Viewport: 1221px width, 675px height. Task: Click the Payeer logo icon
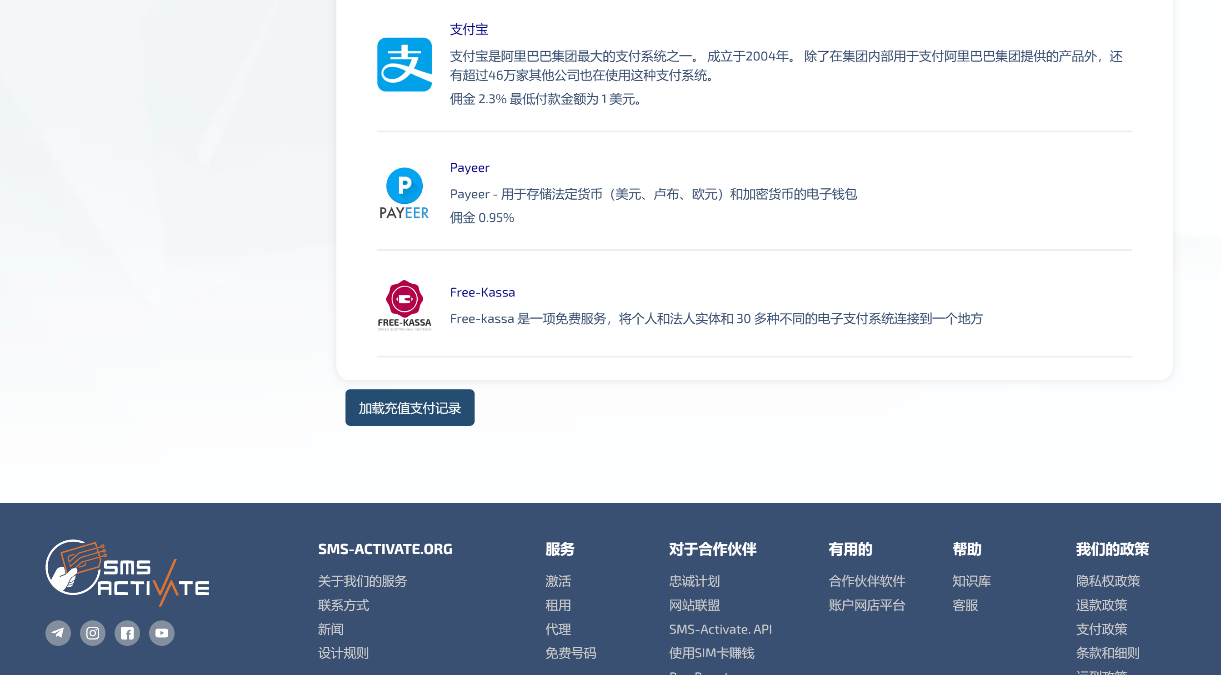(x=404, y=193)
